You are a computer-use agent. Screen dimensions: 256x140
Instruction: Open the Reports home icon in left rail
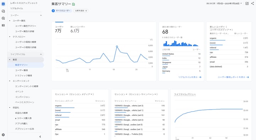[x=3, y=4]
